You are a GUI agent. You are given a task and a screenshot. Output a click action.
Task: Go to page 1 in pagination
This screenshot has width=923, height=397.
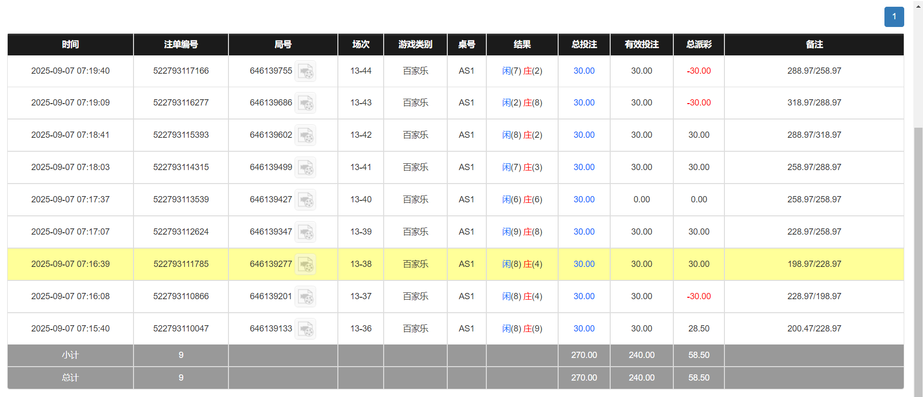894,17
